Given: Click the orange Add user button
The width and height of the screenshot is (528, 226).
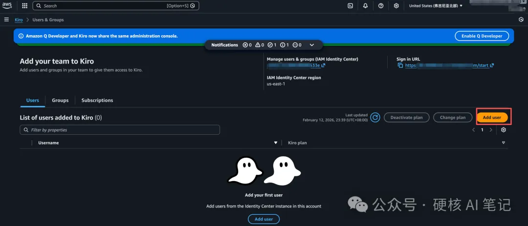Looking at the screenshot, I should click(x=492, y=117).
